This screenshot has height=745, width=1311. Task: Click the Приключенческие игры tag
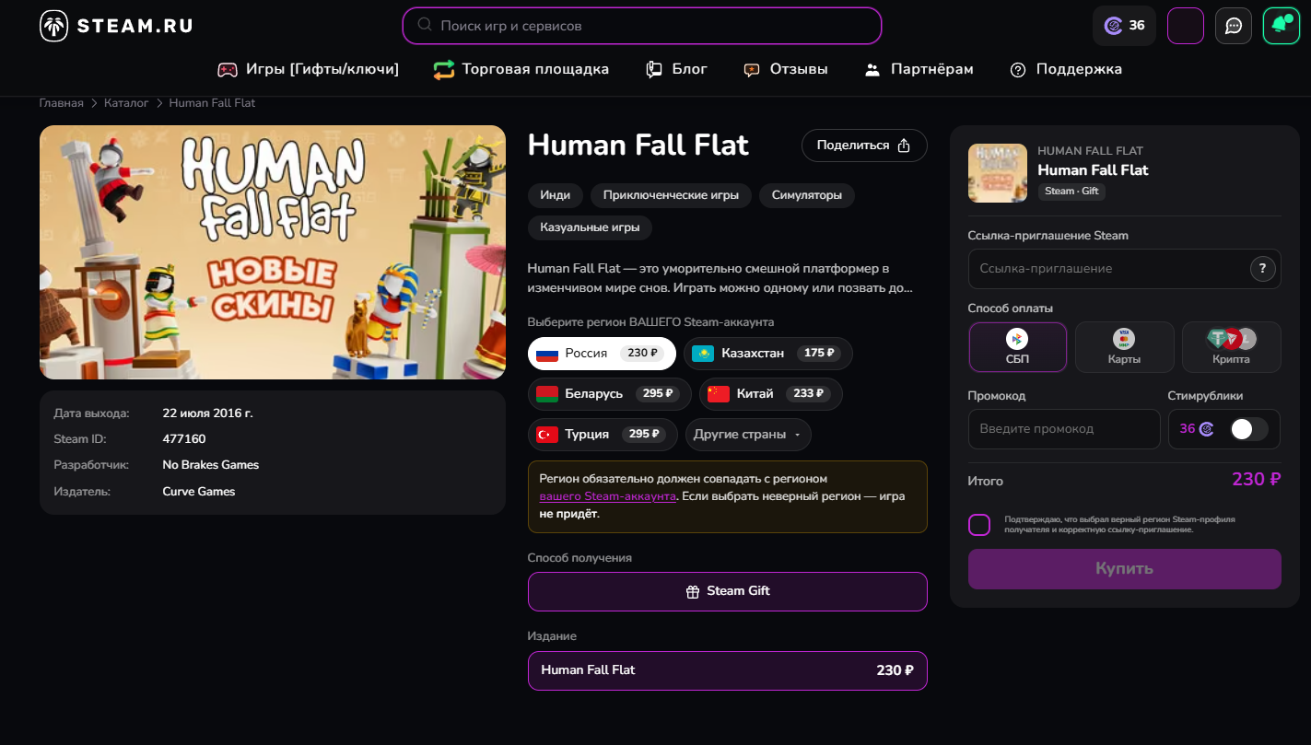point(671,195)
